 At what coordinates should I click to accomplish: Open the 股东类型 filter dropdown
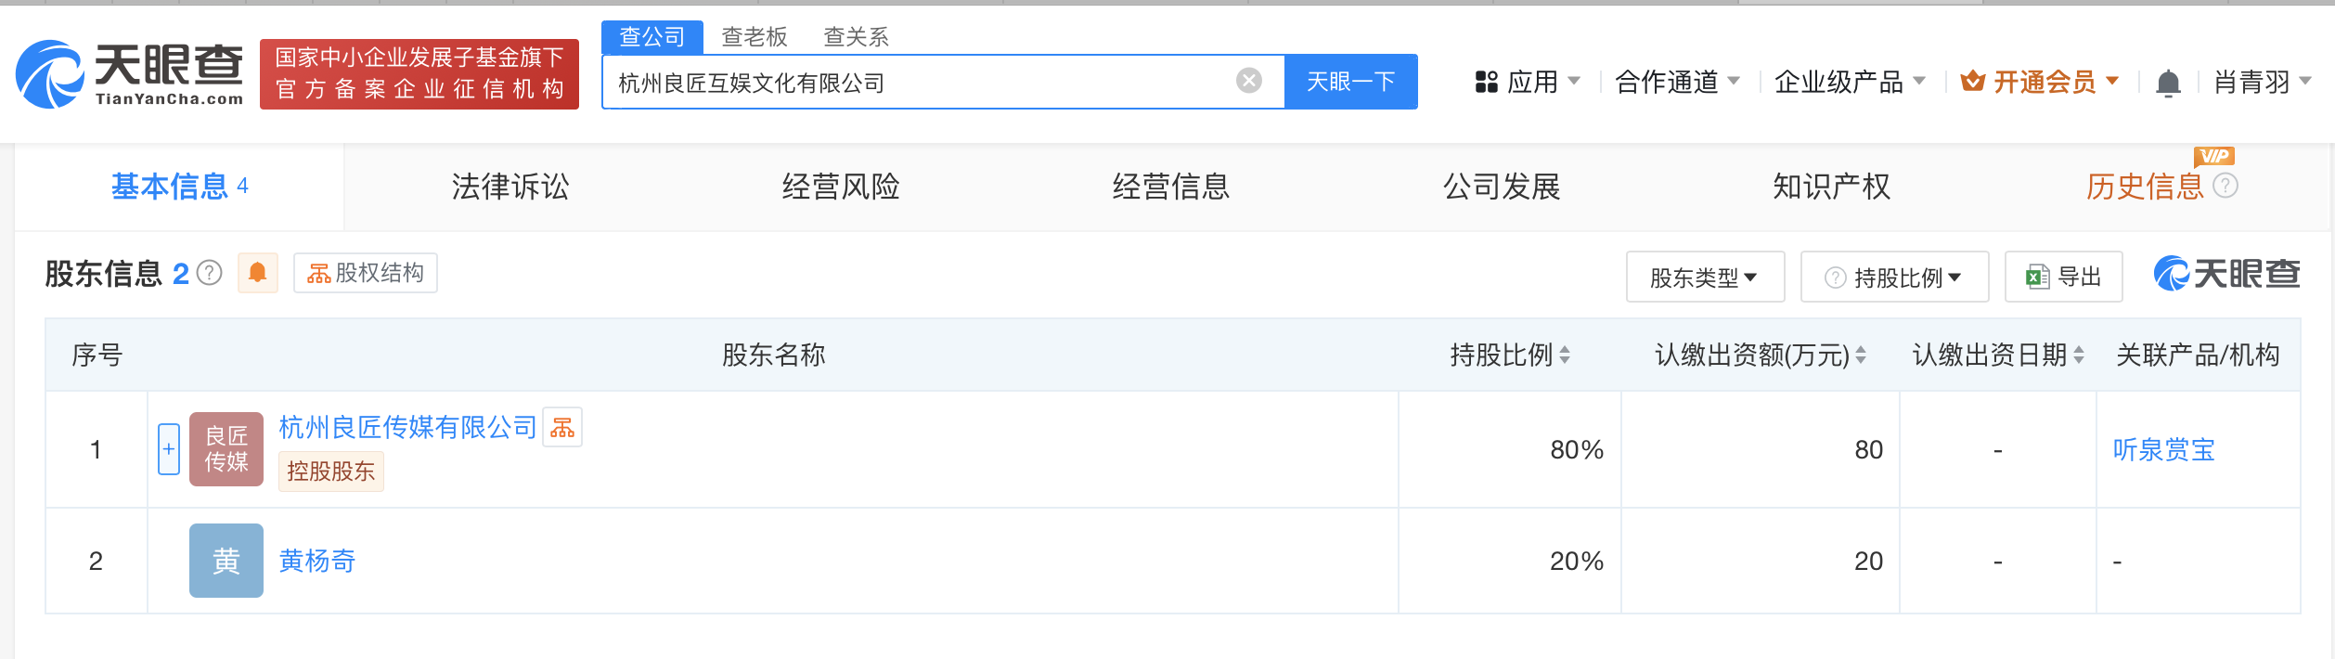coord(1705,277)
